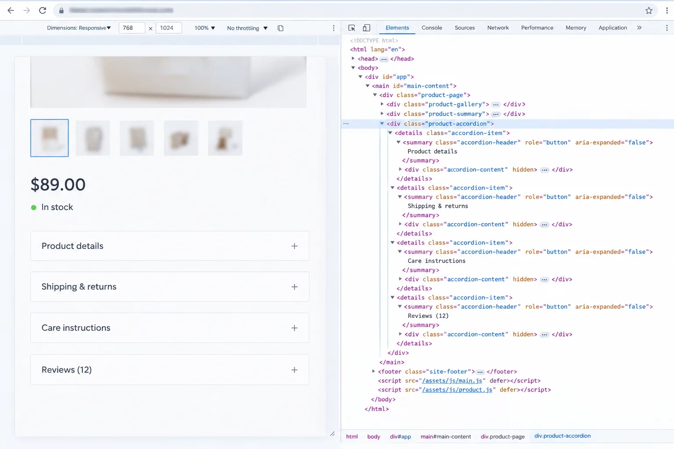
Task: Open the Performance tab
Action: pos(537,28)
